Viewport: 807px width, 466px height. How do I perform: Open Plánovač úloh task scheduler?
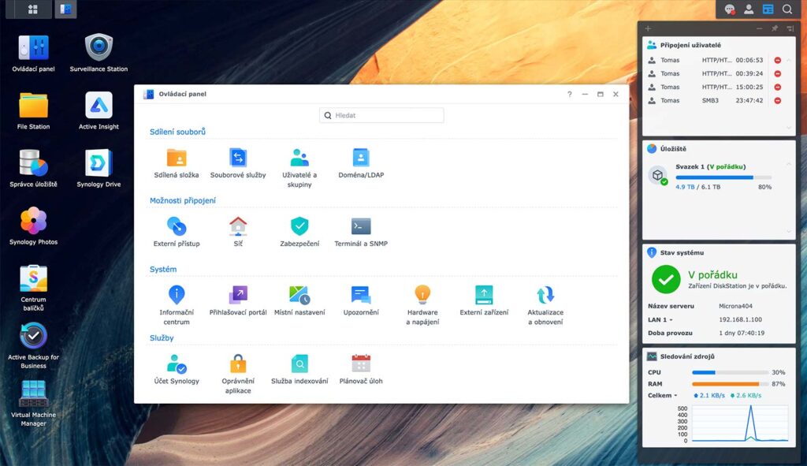coord(361,370)
